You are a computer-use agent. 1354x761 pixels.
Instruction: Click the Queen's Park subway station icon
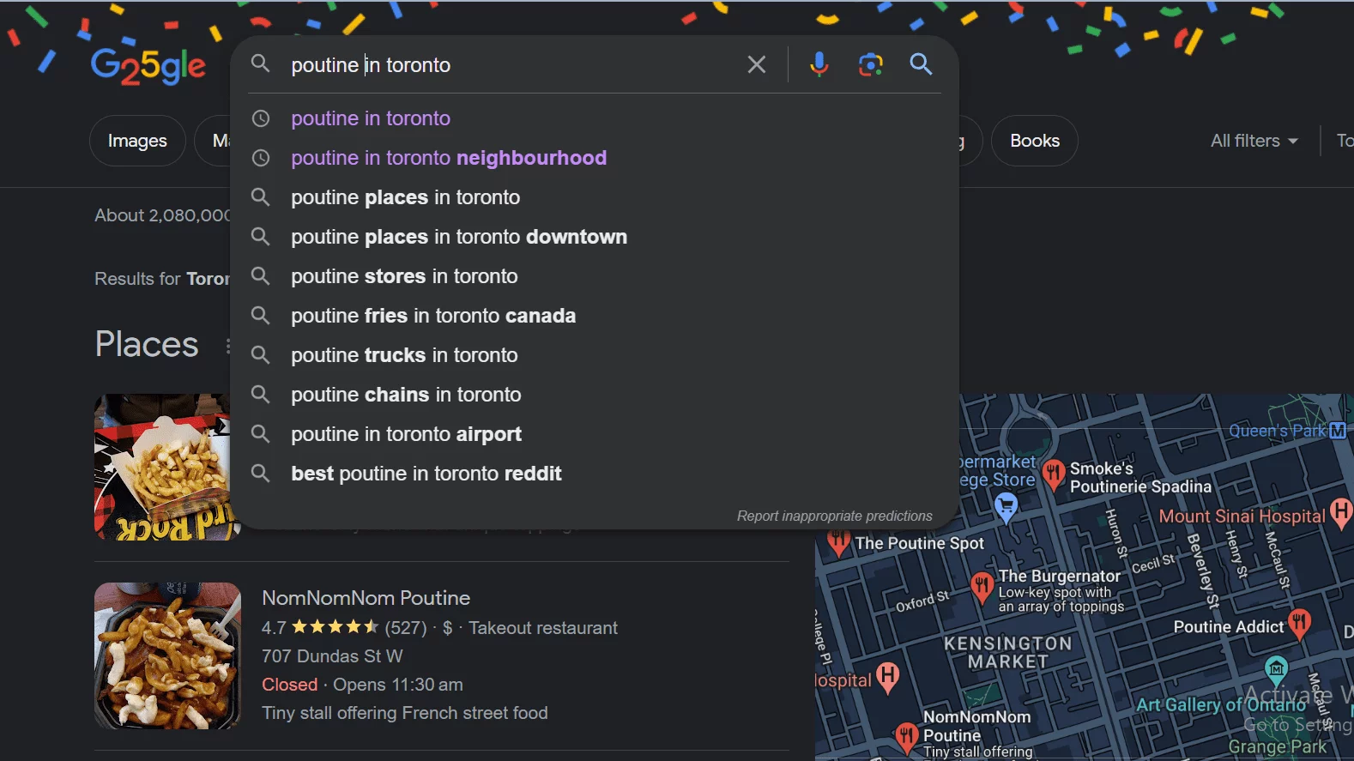tap(1337, 431)
